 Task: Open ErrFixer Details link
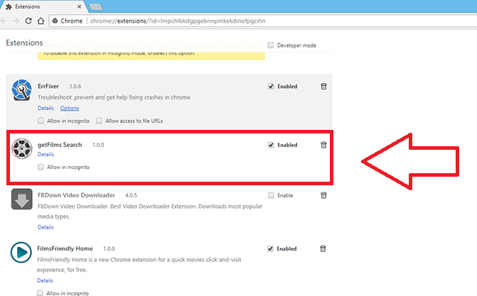tap(45, 108)
